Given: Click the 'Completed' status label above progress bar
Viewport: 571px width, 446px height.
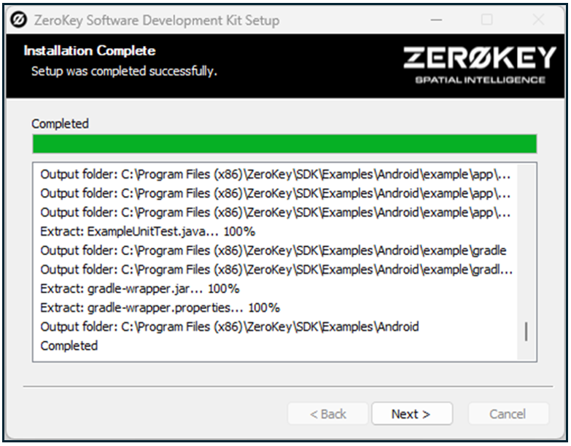Looking at the screenshot, I should (x=60, y=124).
